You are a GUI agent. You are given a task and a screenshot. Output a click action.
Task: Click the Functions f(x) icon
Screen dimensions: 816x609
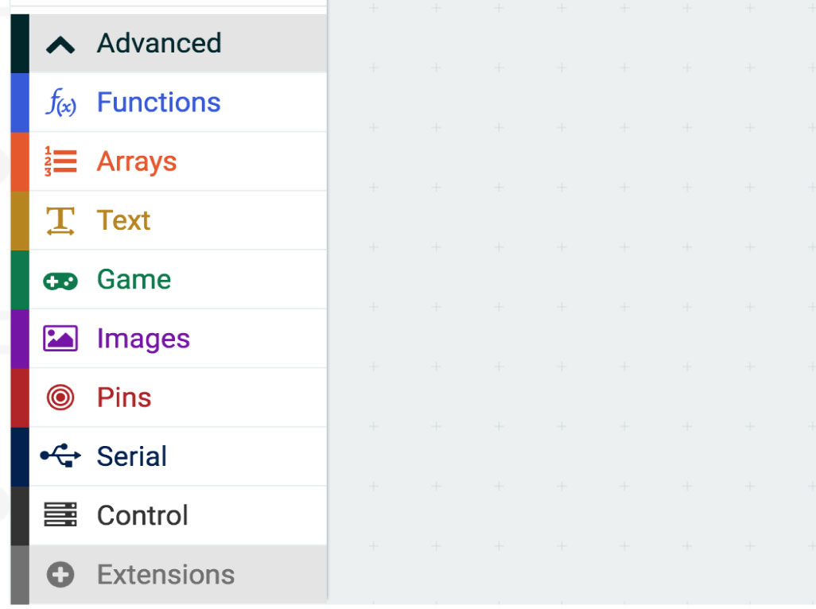click(60, 103)
